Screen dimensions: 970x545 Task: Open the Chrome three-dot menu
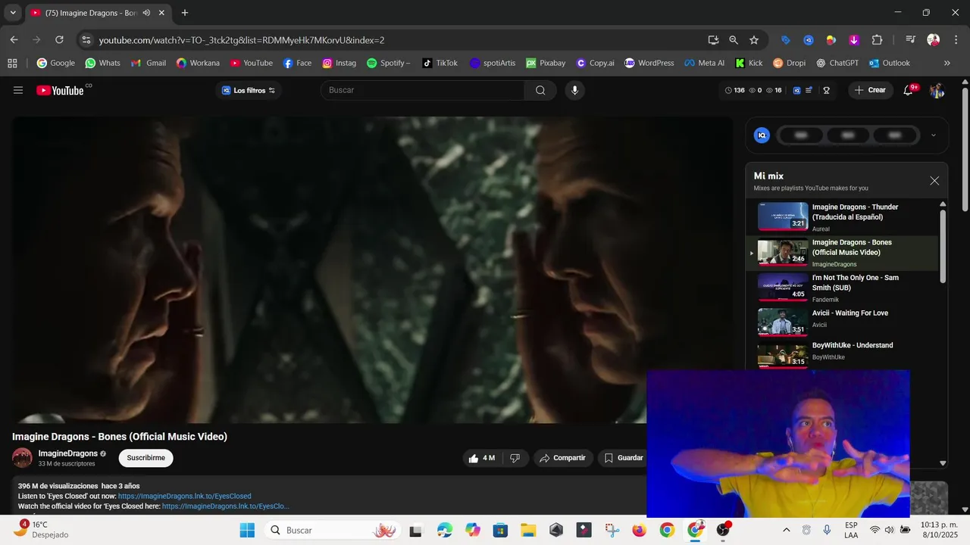tap(956, 40)
